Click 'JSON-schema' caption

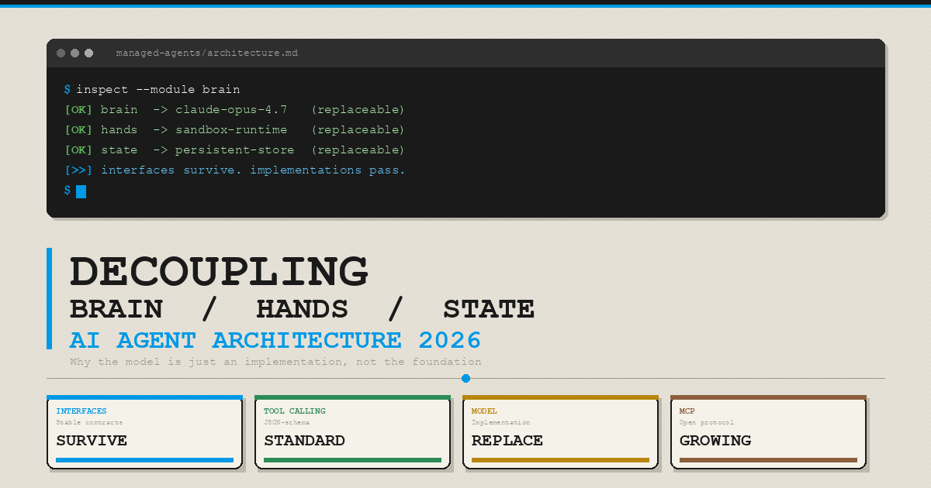tap(286, 423)
